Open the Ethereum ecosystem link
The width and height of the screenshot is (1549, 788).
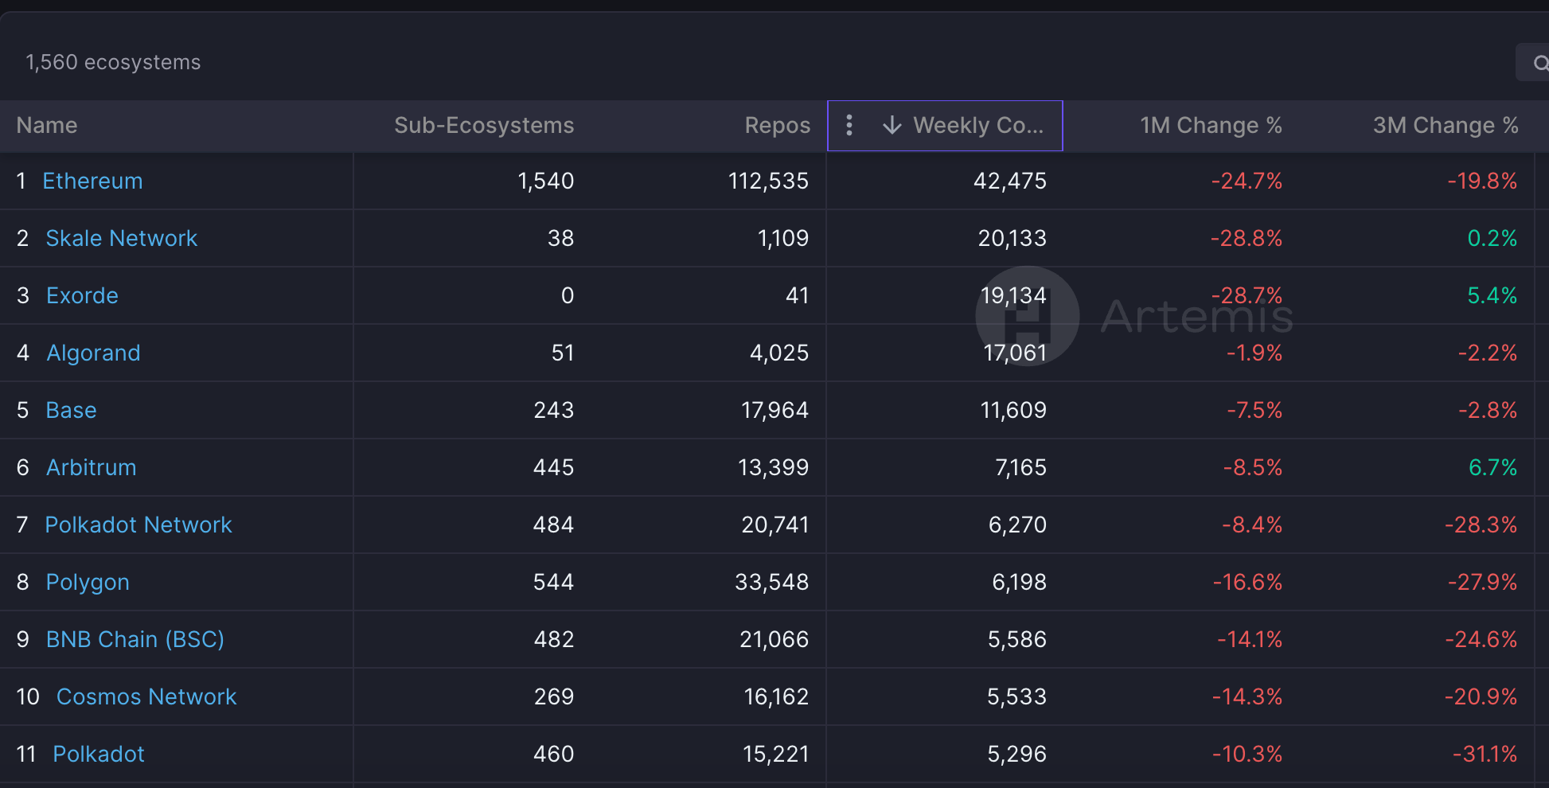[92, 181]
